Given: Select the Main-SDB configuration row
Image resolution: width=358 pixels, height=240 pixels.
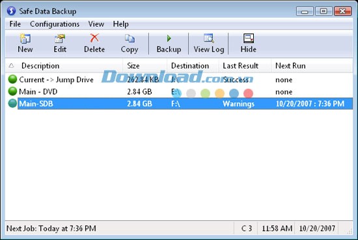Looking at the screenshot, I should [x=179, y=104].
